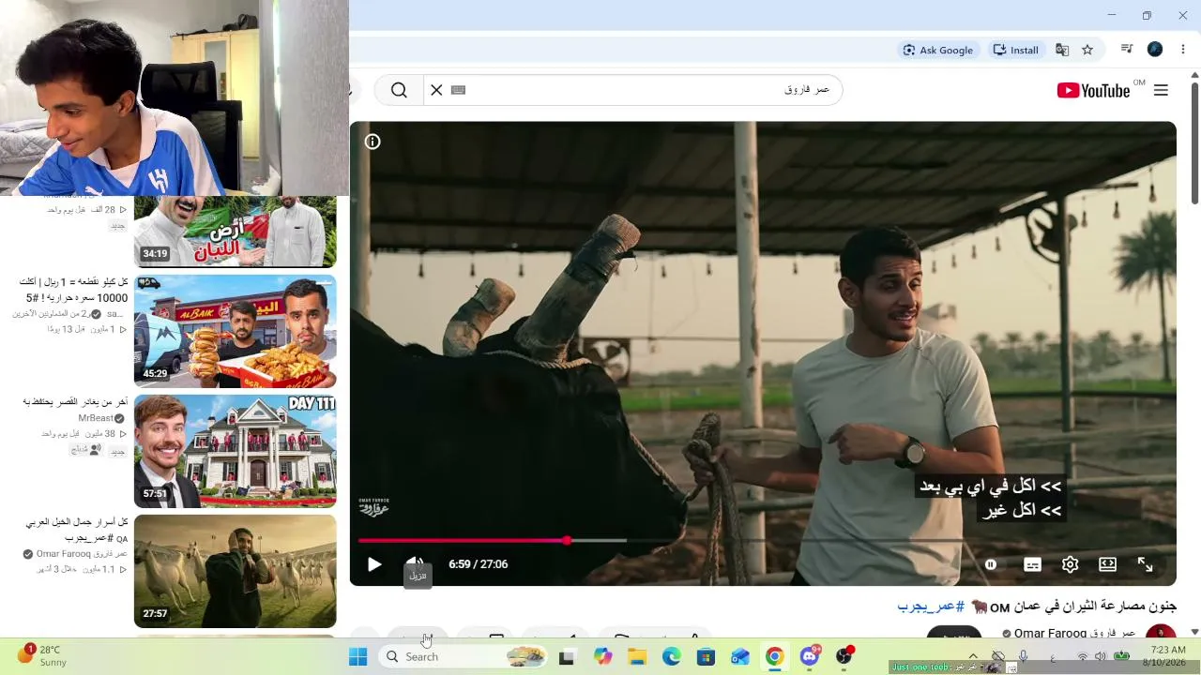Image resolution: width=1201 pixels, height=675 pixels.
Task: Open the Google Translate page icon
Action: point(1062,50)
